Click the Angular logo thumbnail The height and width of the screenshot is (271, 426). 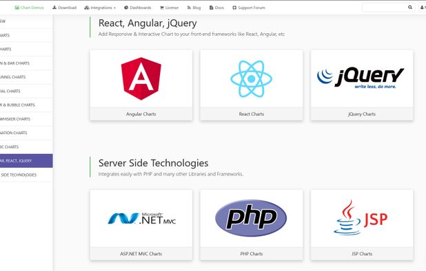(141, 78)
